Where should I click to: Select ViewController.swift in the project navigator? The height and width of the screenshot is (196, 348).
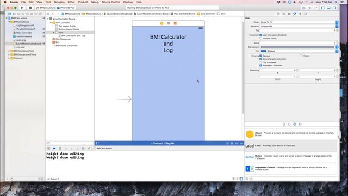tap(26, 29)
